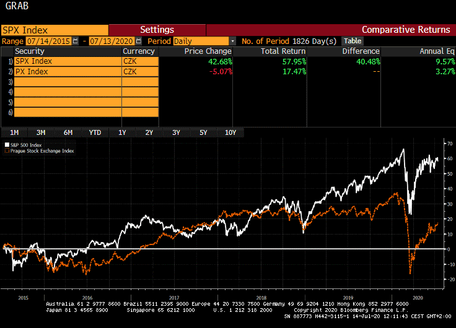Screen dimensions: 456x328
Task: Click the Table button
Action: [x=353, y=41]
